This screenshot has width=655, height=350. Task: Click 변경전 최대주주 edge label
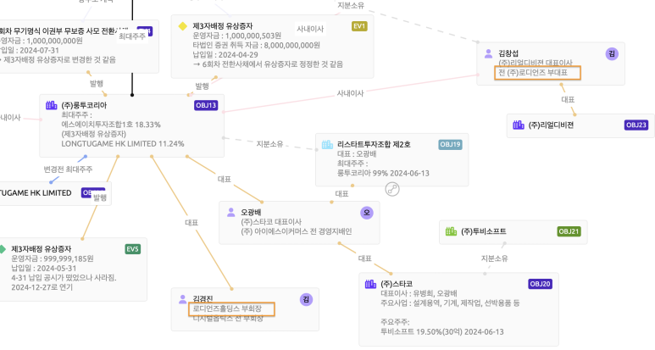point(68,169)
